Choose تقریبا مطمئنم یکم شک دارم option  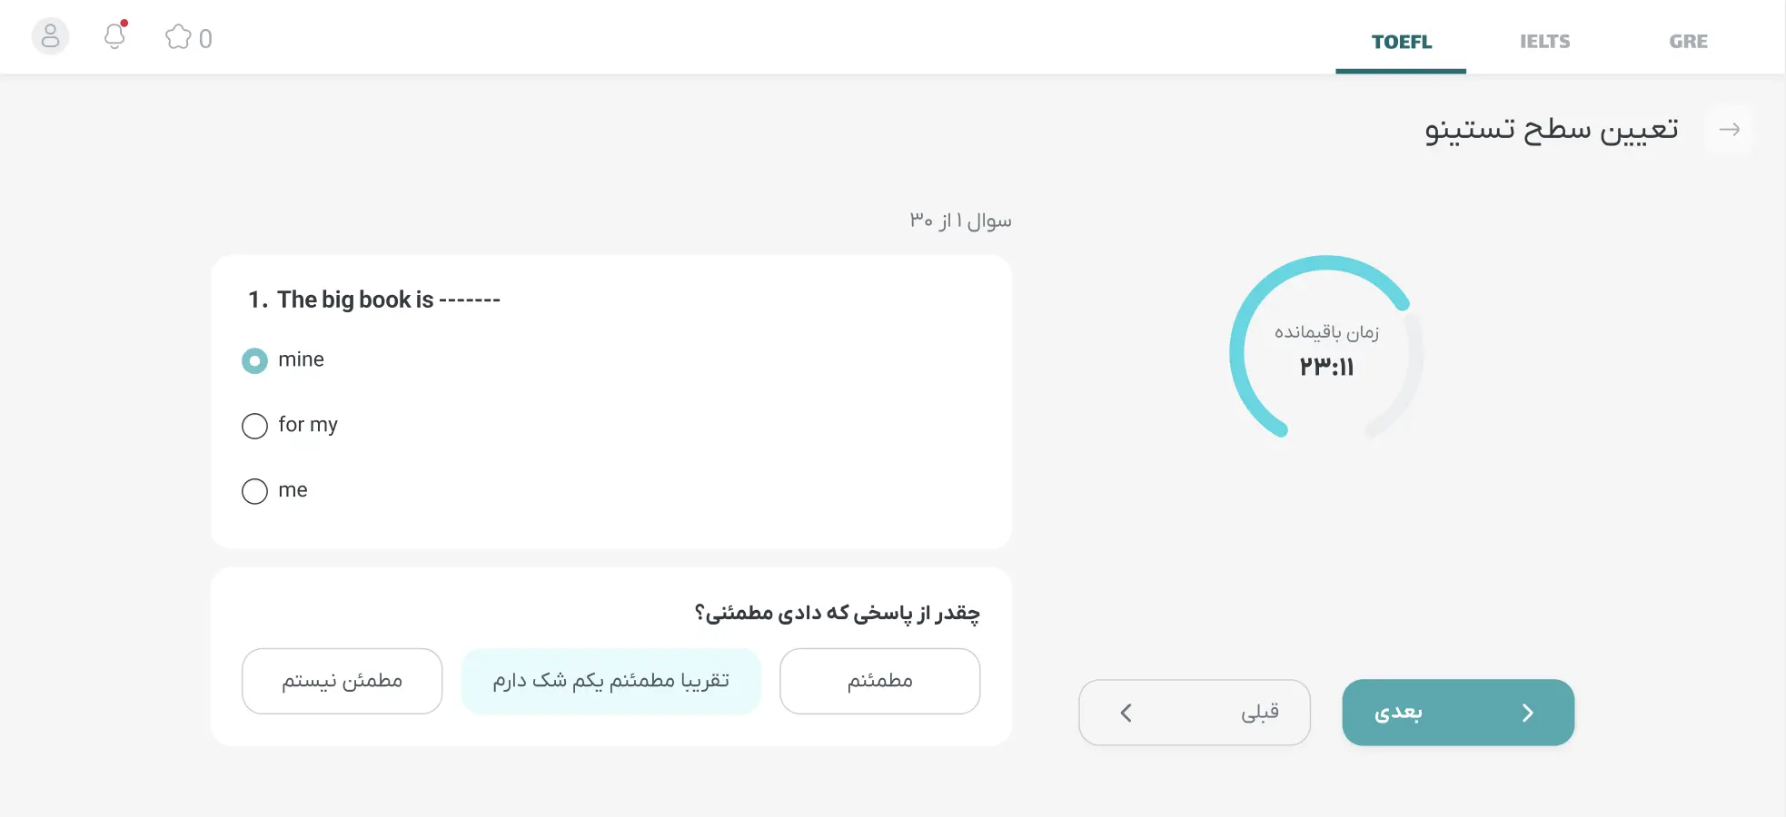point(610,681)
